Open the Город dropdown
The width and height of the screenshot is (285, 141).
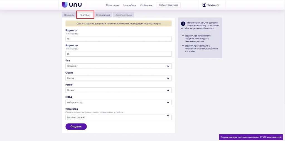(119, 102)
